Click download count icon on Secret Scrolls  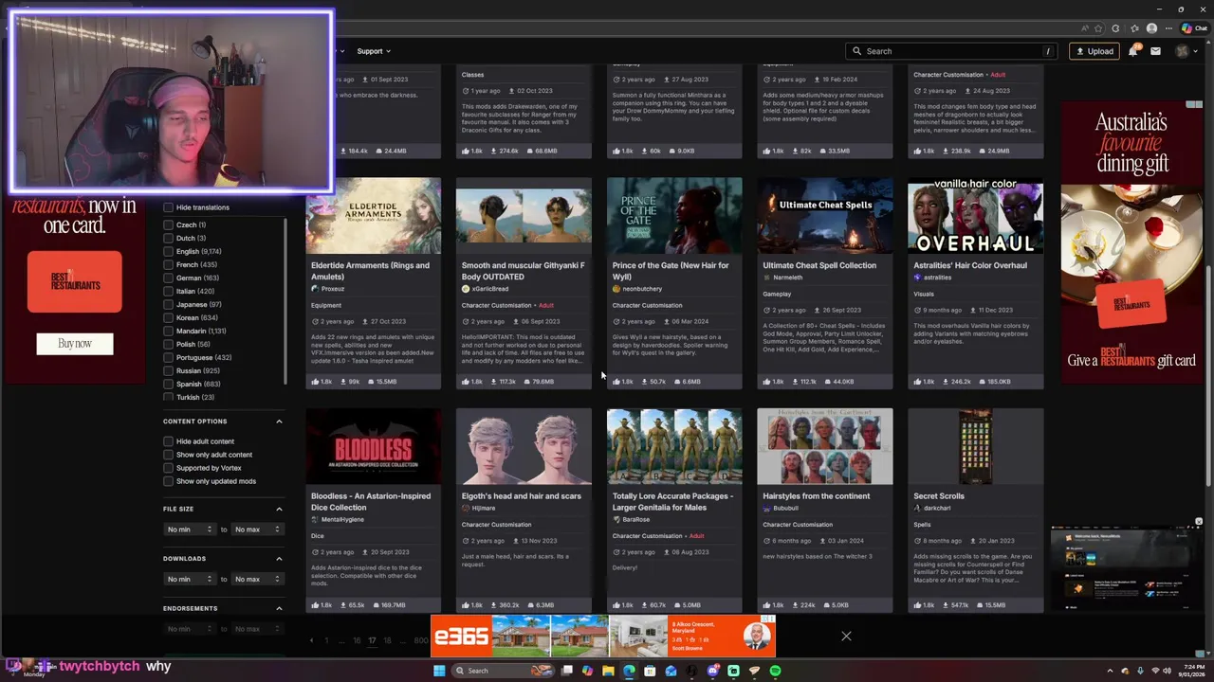coord(944,605)
